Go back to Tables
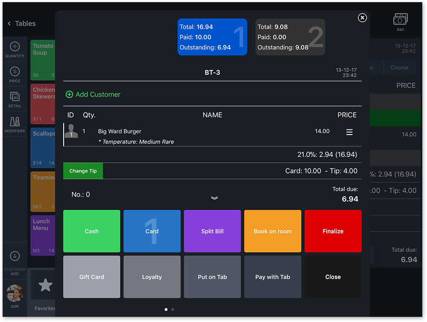Screen dimensions: 427x322 point(21,23)
